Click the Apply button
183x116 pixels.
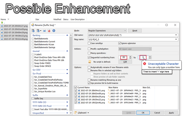tap(171, 113)
